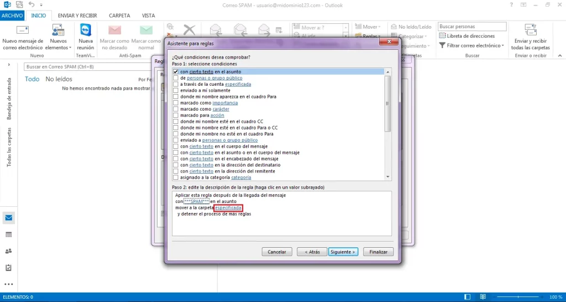Open Calendar view in left navigation bar
Image resolution: width=566 pixels, height=302 pixels.
tap(9, 235)
